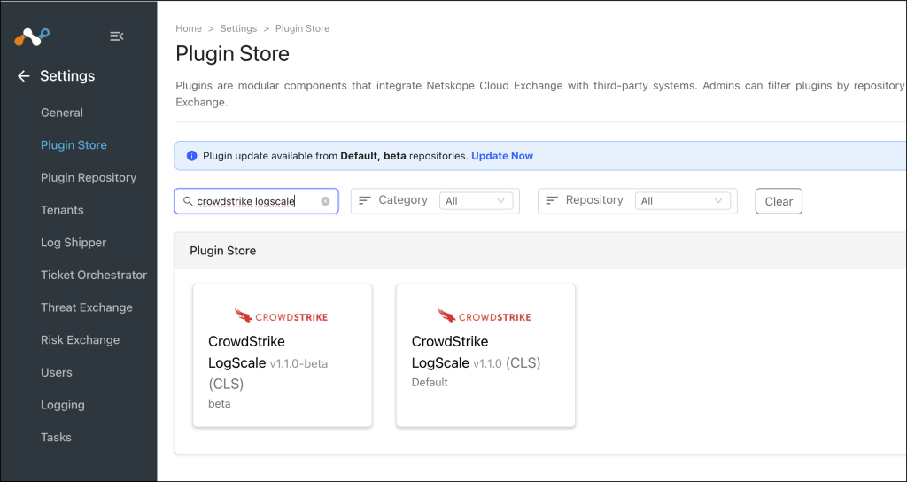Click the Settings sidebar heading

point(67,76)
